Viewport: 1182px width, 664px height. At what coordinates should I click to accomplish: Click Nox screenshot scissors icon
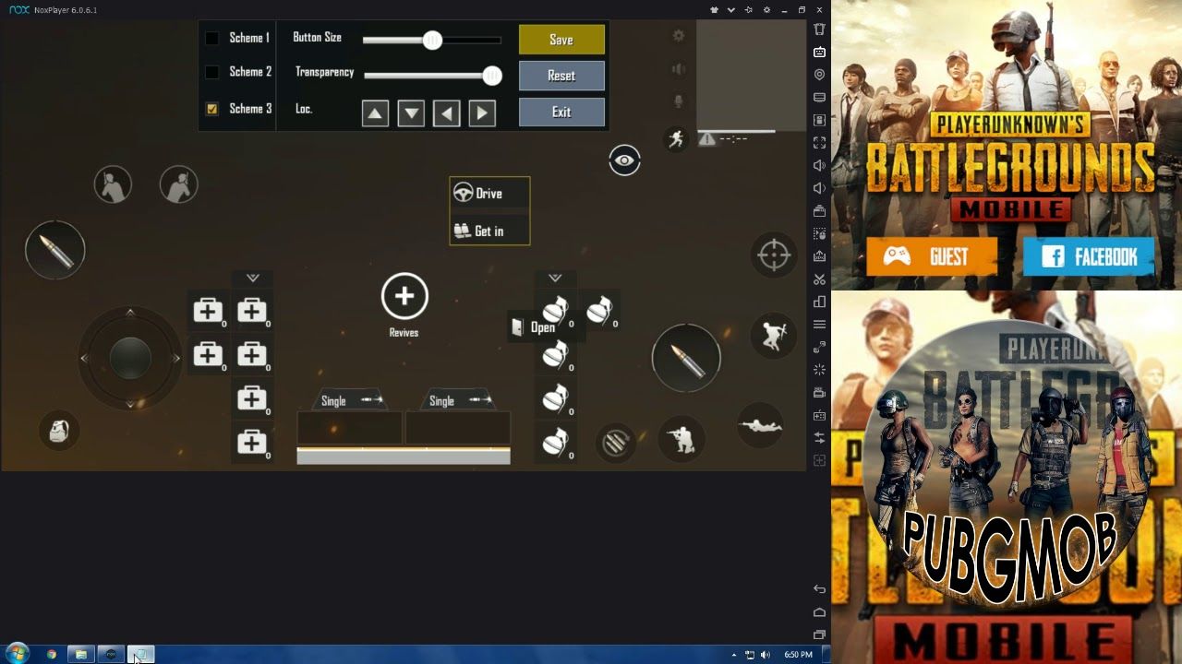[x=819, y=279]
